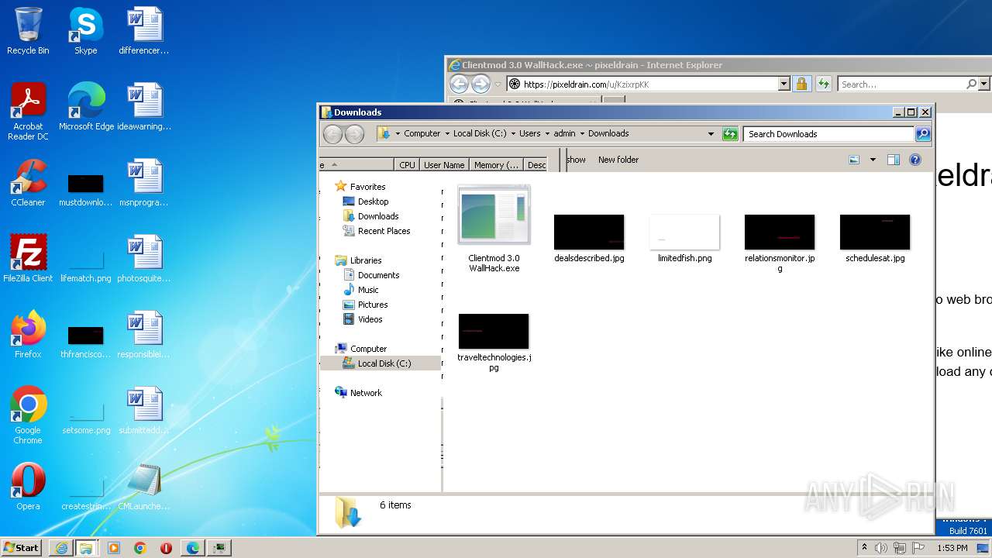Click the Explorer Forward button
992x558 pixels.
click(354, 134)
